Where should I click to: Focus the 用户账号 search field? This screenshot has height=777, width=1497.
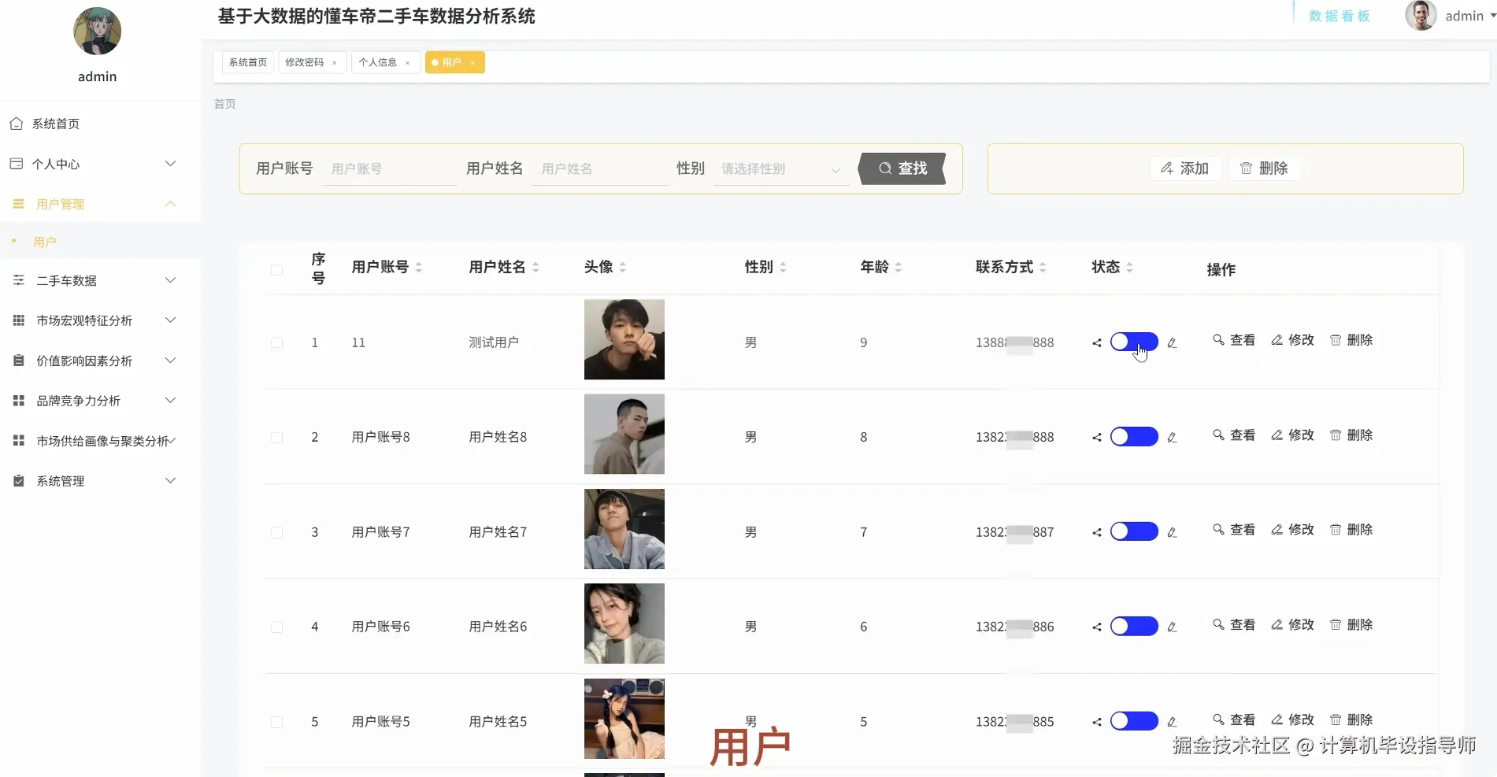click(x=389, y=168)
